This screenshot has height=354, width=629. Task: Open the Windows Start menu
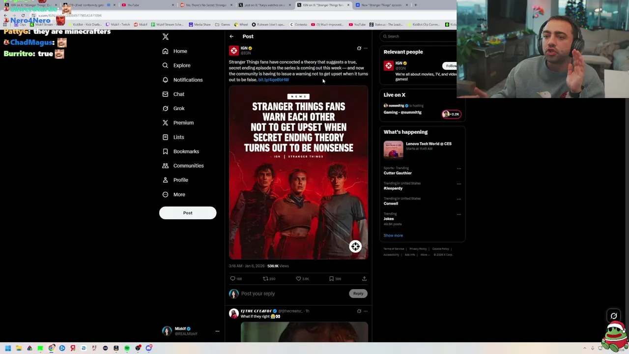[x=8, y=348]
